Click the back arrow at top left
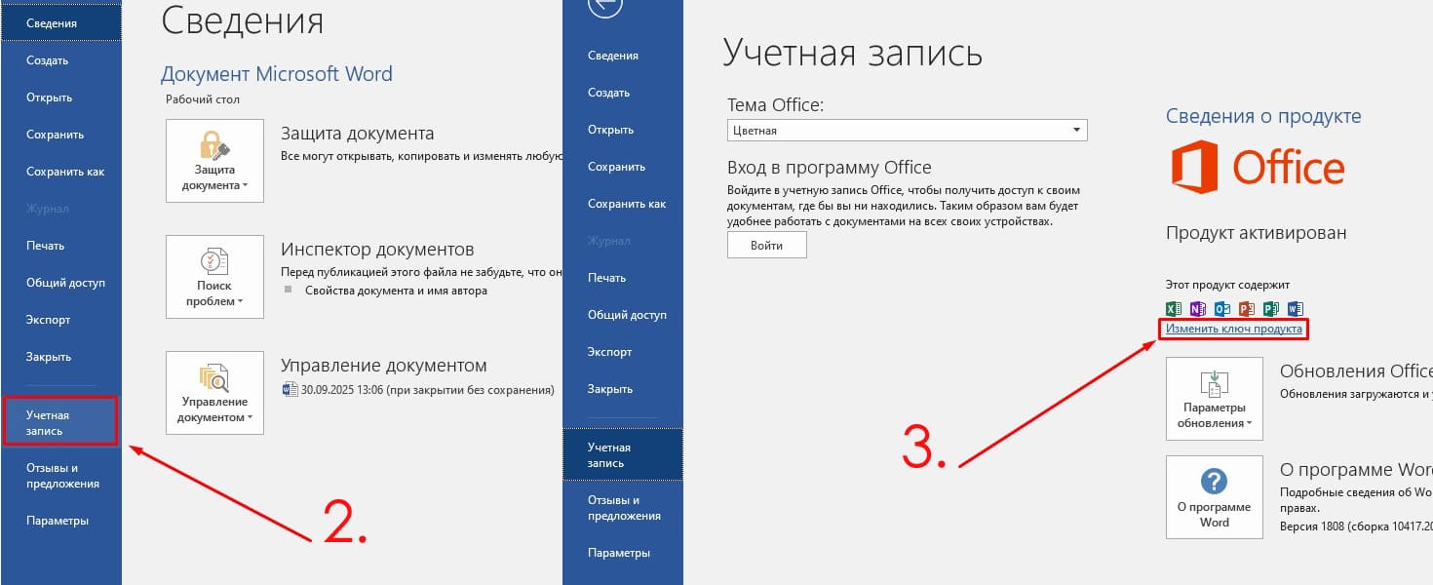The height and width of the screenshot is (585, 1433). coord(605,8)
